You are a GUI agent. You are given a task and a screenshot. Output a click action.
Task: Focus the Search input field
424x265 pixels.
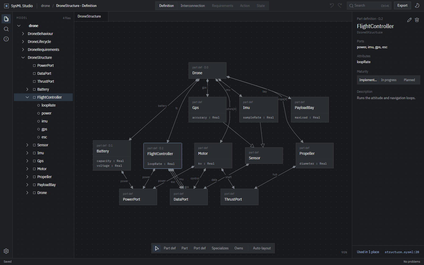[369, 6]
